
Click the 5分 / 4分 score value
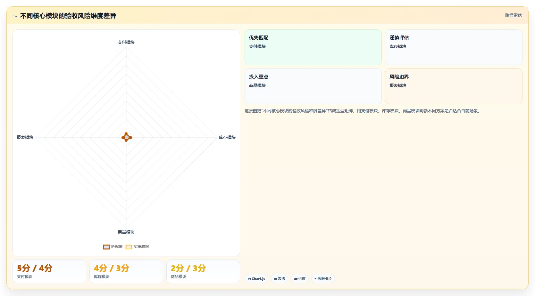[x=35, y=268]
